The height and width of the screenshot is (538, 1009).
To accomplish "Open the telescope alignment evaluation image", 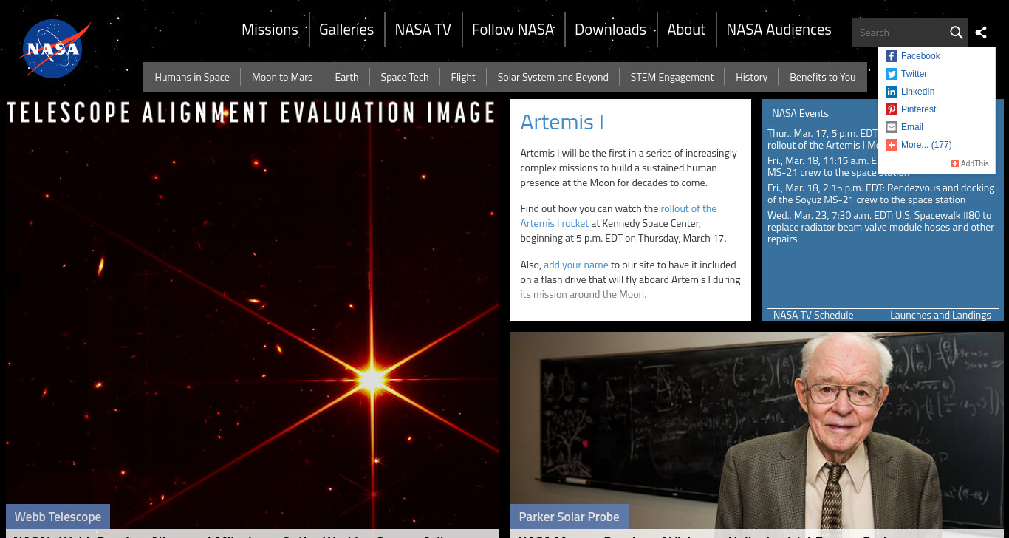I will coord(253,314).
